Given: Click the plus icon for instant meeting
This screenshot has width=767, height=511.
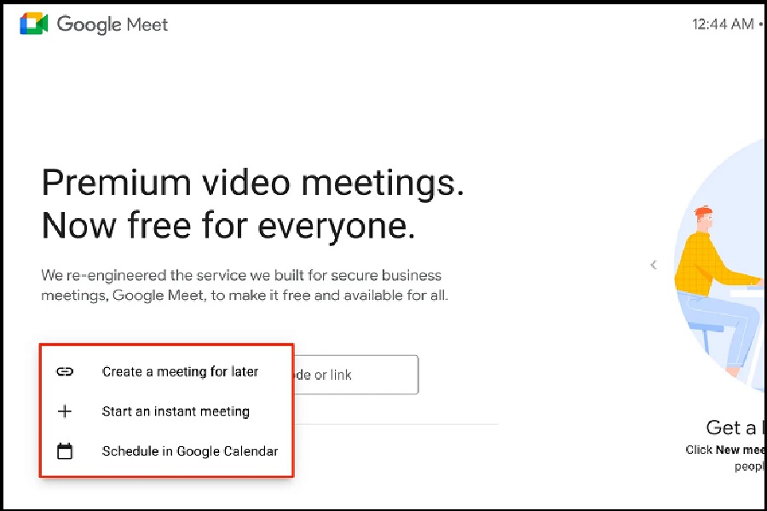Looking at the screenshot, I should tap(65, 411).
